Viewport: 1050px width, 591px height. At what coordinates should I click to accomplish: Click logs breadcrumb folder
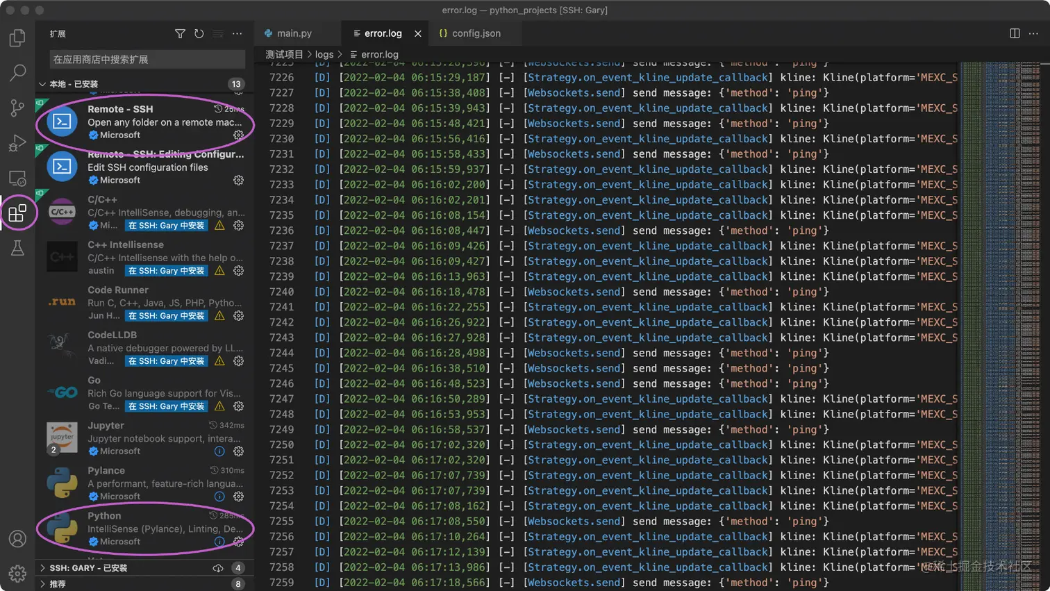coord(324,54)
